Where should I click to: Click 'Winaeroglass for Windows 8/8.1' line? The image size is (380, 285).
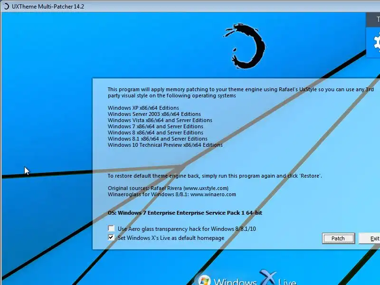click(x=172, y=194)
